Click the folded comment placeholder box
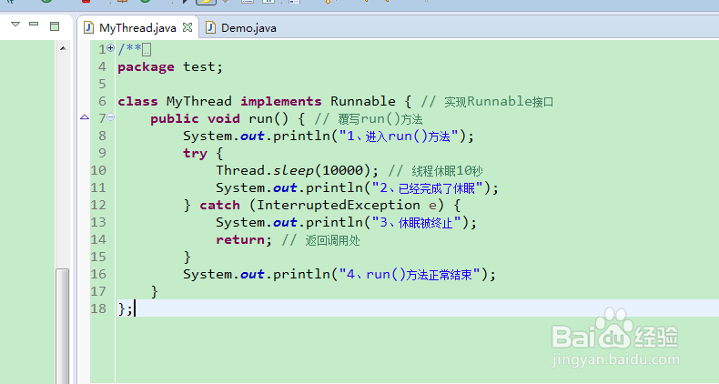 pos(147,49)
